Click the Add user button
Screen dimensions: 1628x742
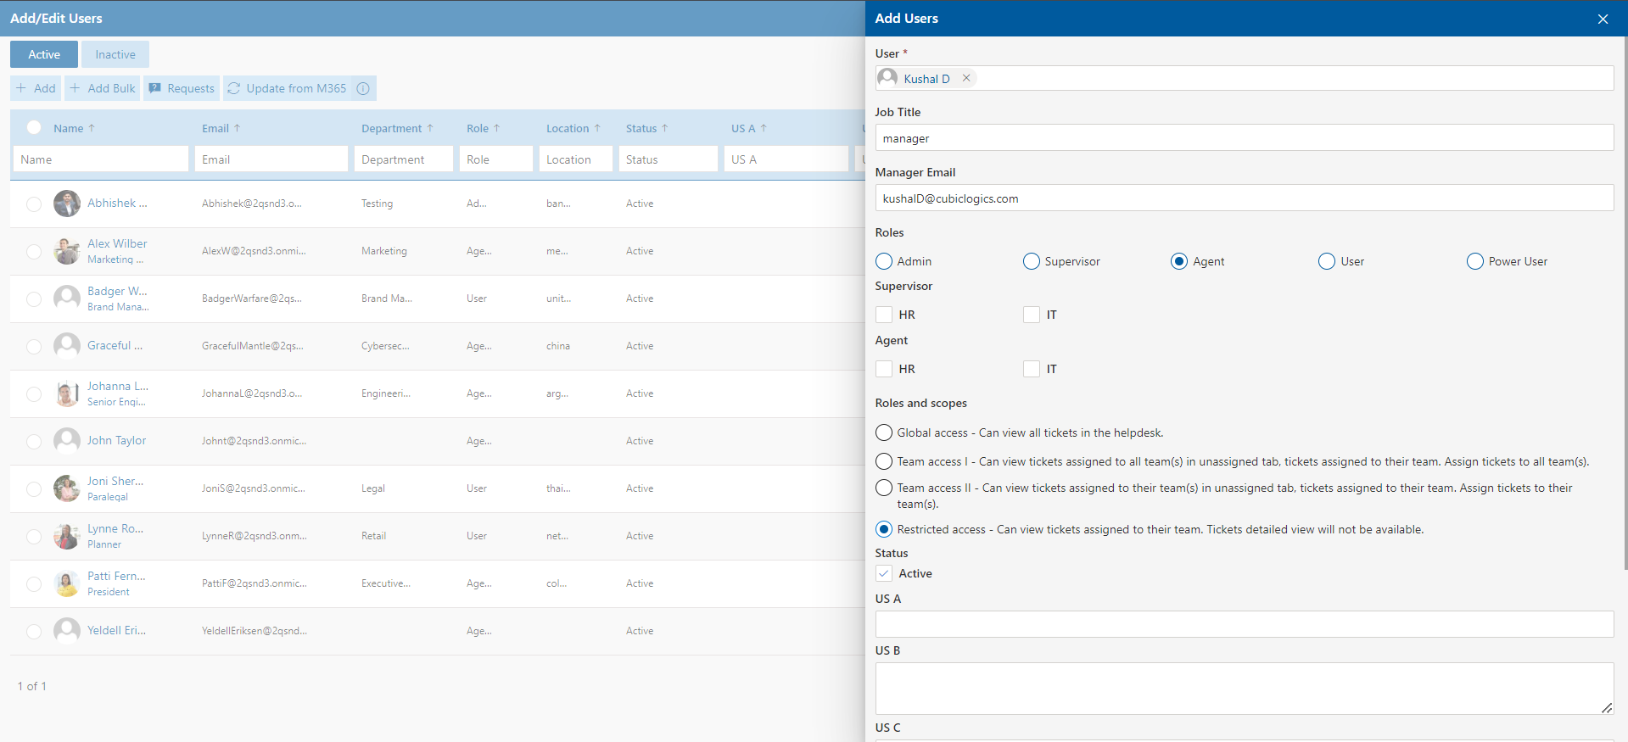point(36,88)
